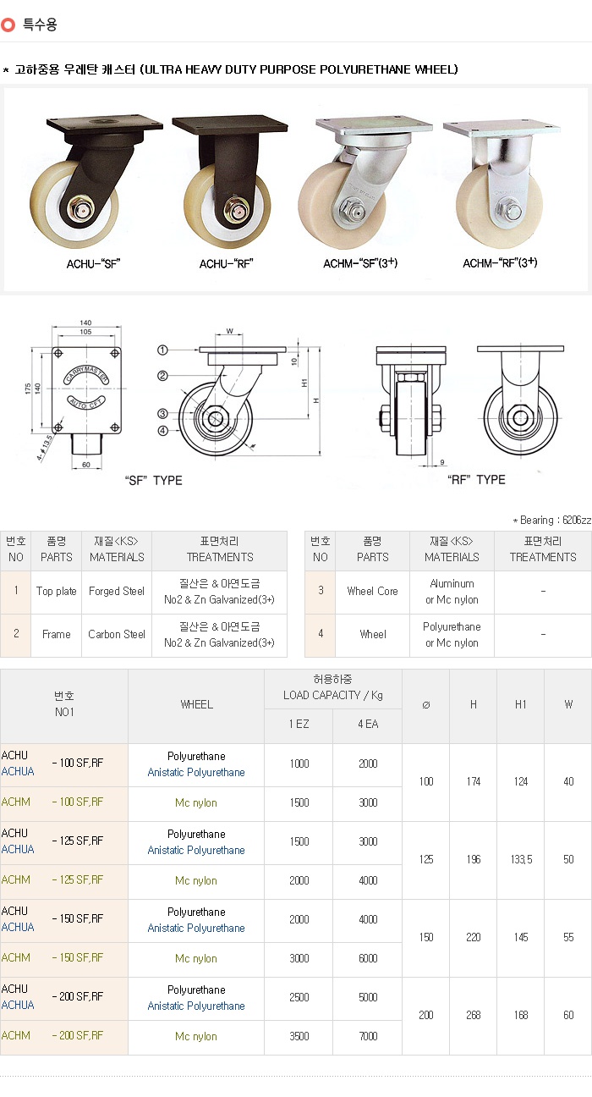Click the ACHM-"RF"(3+) caption
The image size is (592, 1097).
[501, 263]
